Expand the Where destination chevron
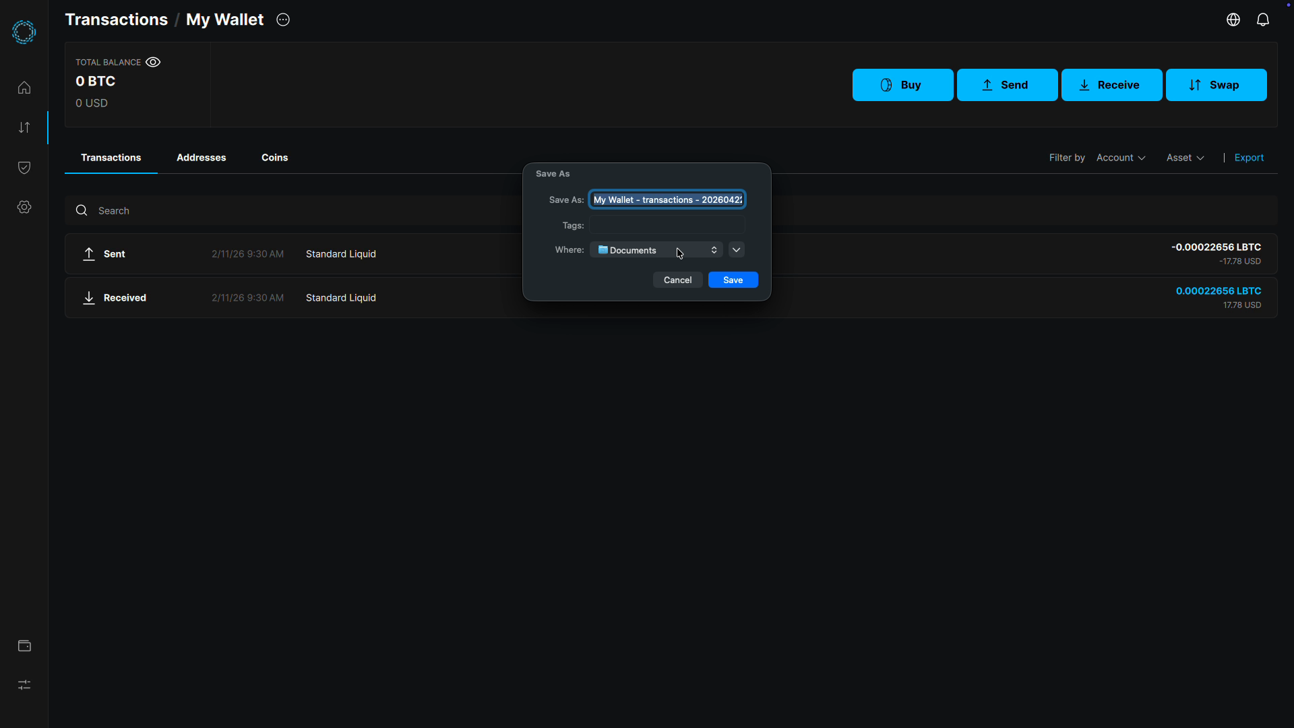The image size is (1294, 728). tap(736, 249)
